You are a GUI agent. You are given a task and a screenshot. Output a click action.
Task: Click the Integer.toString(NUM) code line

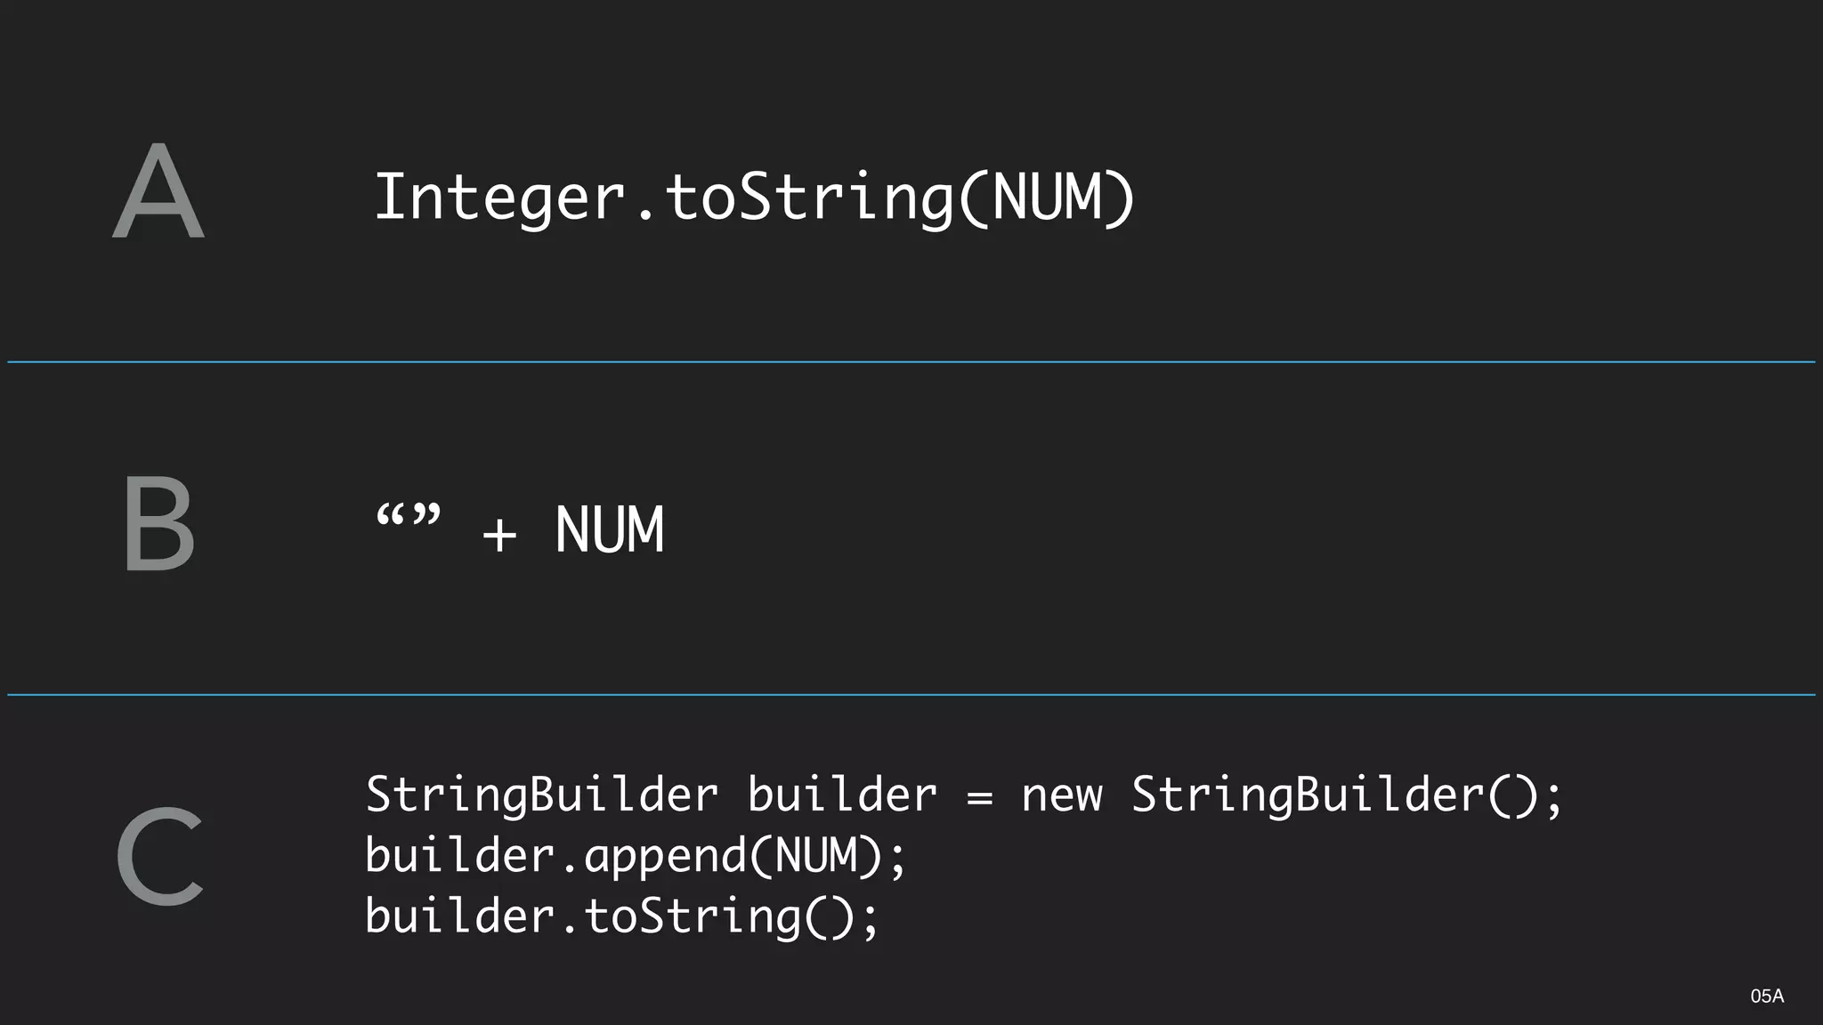click(x=755, y=199)
